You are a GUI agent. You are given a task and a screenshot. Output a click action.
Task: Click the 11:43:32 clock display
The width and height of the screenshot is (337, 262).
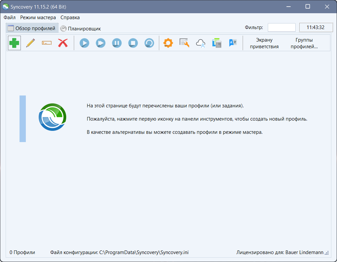[316, 27]
